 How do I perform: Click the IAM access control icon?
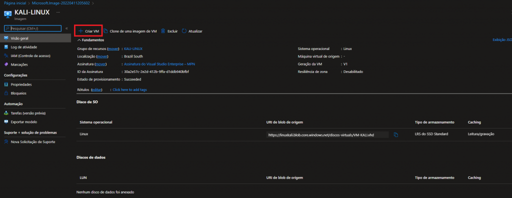6,56
